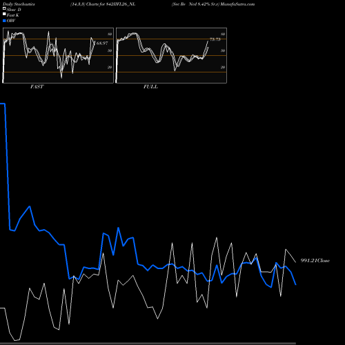
Task: Click the FAST label under the chart
Action: (37, 87)
